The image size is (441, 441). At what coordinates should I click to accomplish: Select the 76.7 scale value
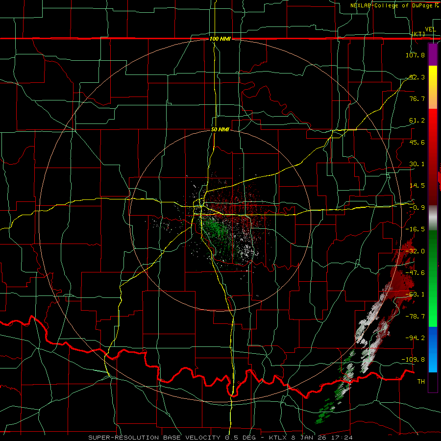click(417, 98)
